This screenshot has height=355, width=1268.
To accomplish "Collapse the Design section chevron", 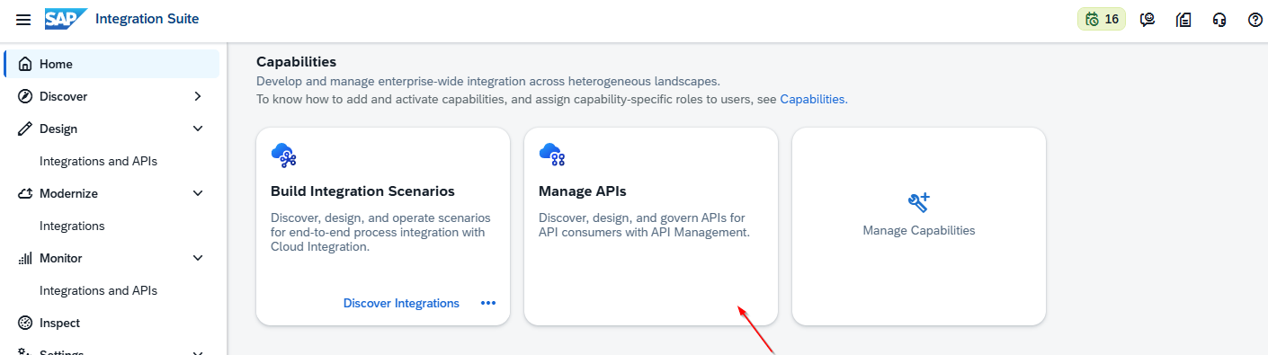I will pos(198,129).
